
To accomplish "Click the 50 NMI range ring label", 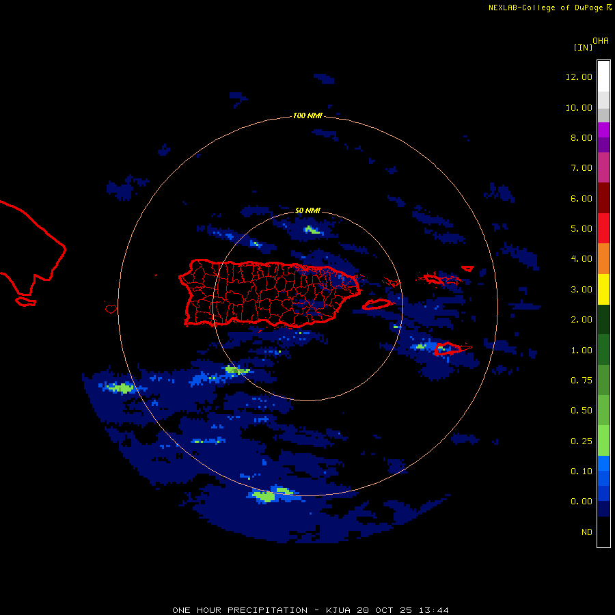I will (x=307, y=210).
